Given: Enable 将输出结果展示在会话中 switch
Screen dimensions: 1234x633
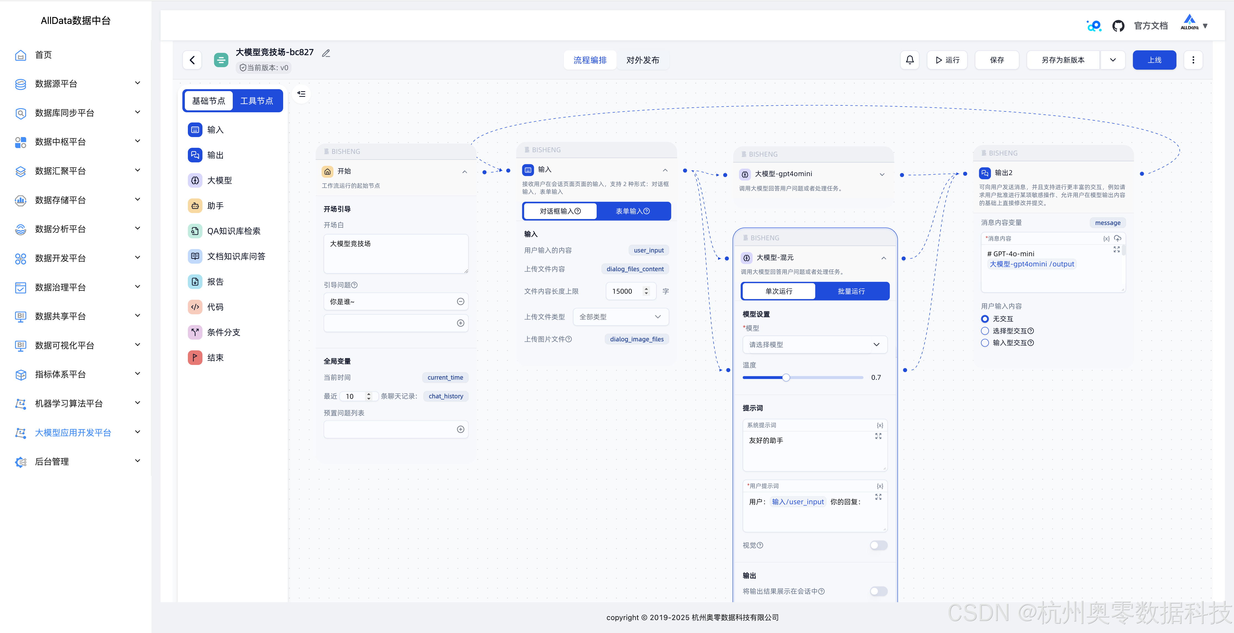Looking at the screenshot, I should (x=878, y=591).
